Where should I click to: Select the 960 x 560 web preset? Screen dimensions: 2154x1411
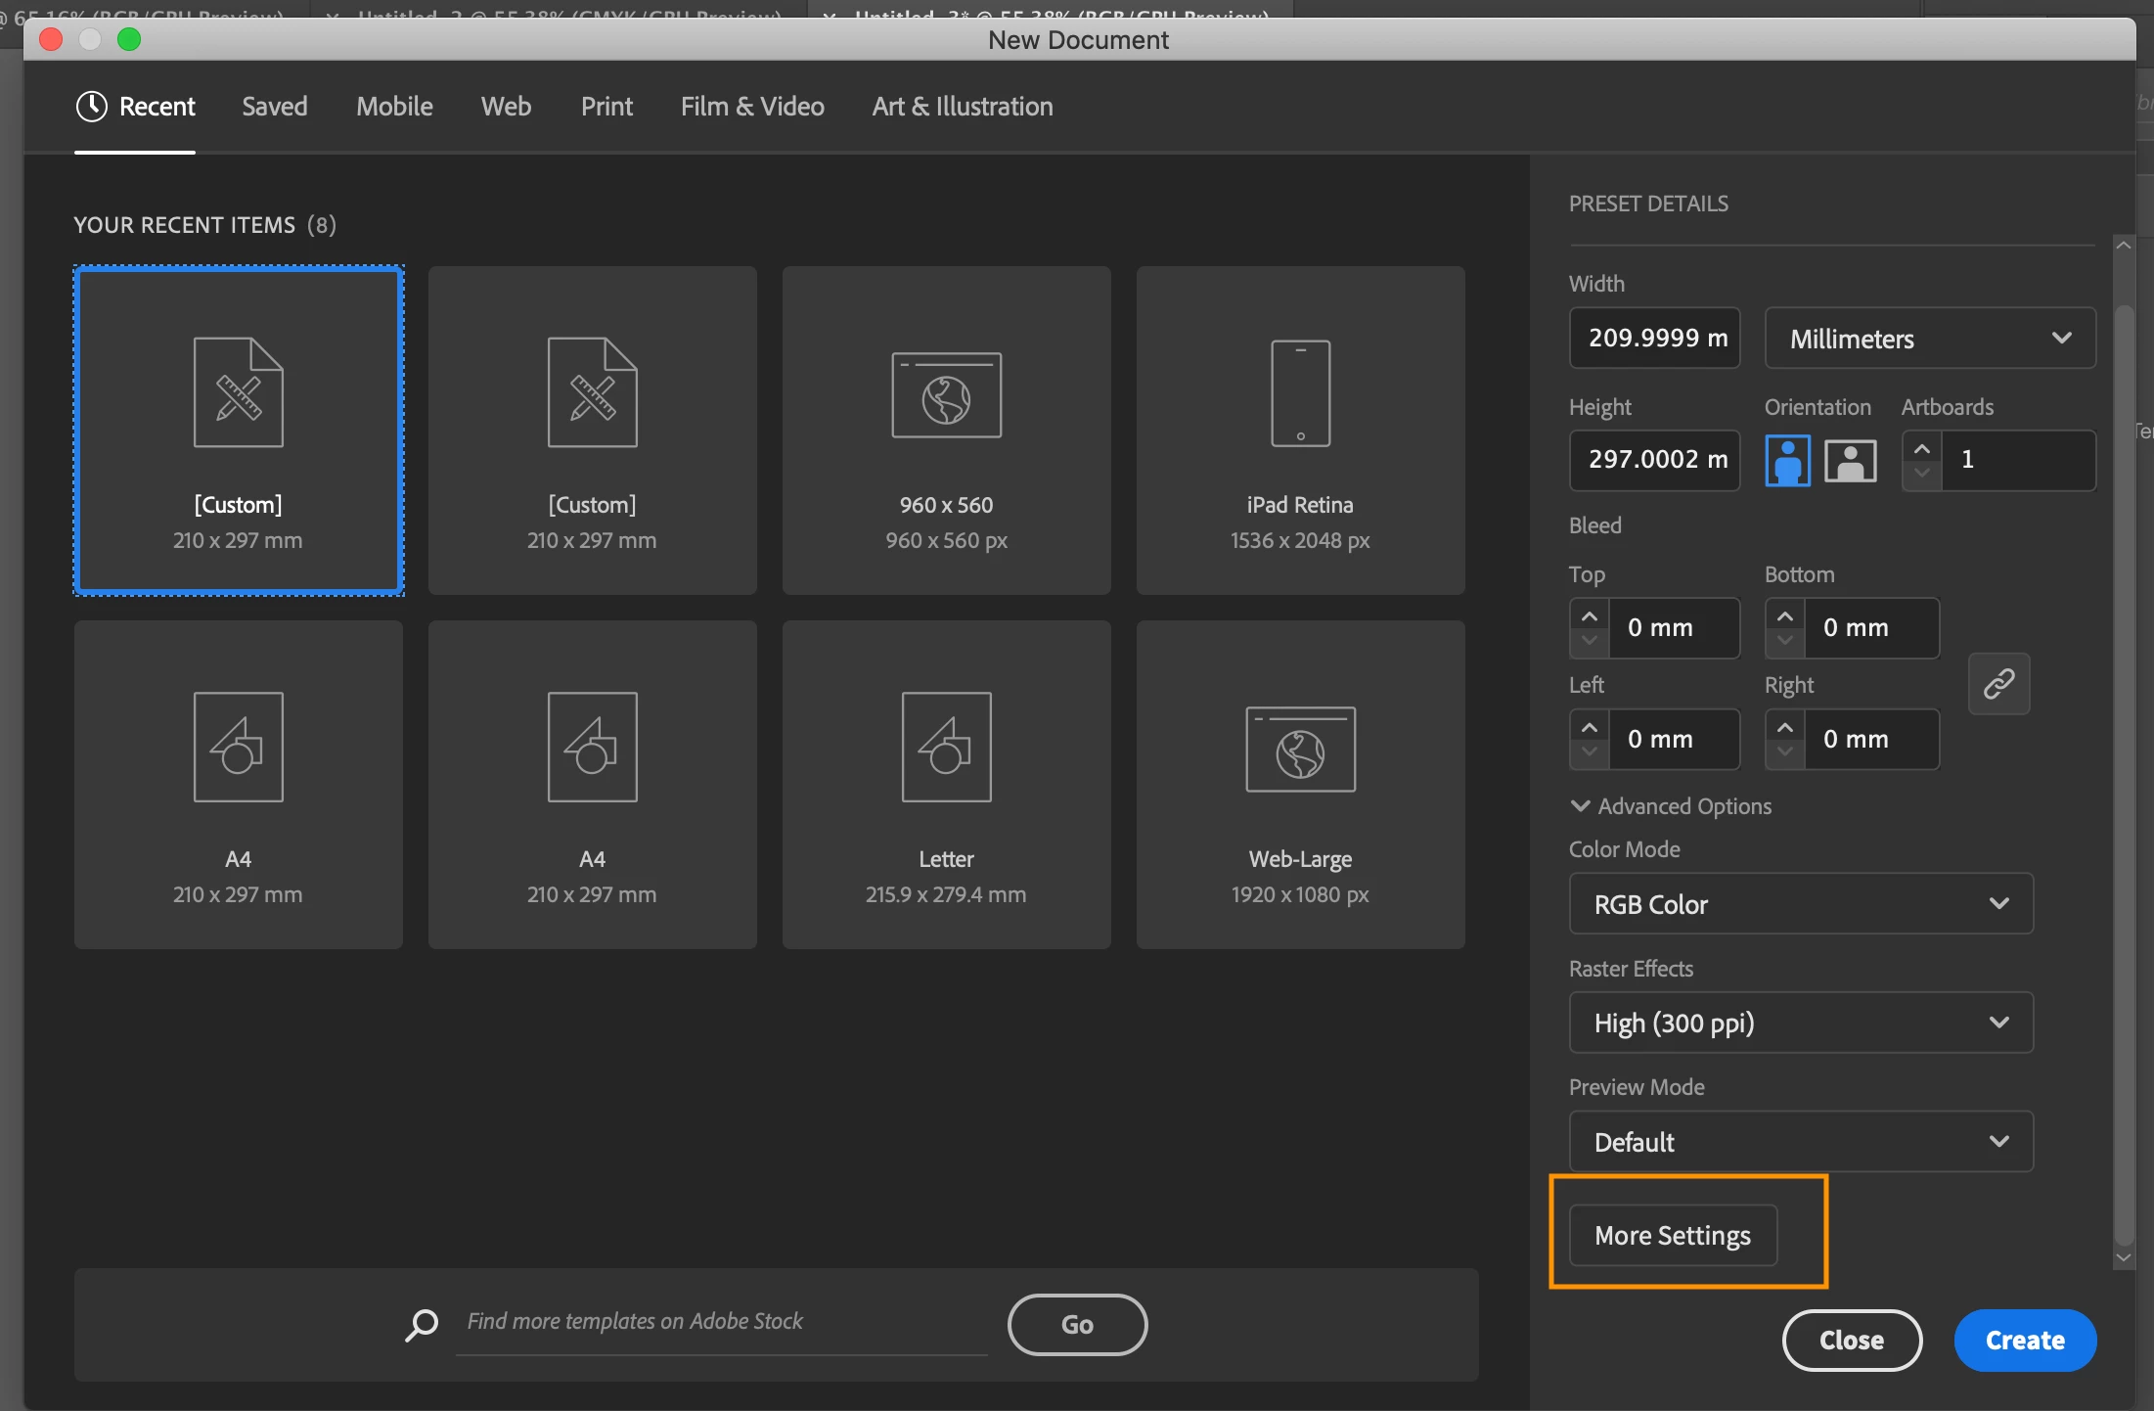[946, 431]
